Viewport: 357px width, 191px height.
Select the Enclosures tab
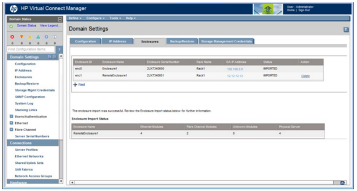pos(150,41)
